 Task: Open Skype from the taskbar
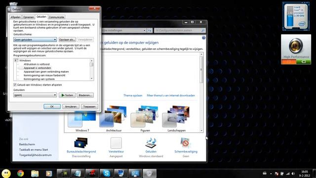tap(107, 174)
